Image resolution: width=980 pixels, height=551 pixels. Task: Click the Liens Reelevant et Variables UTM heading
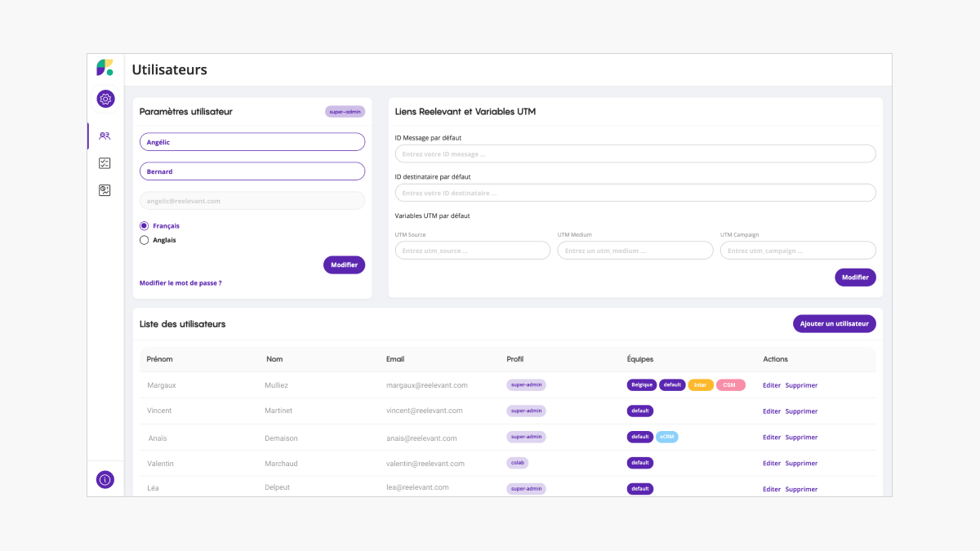(x=465, y=112)
